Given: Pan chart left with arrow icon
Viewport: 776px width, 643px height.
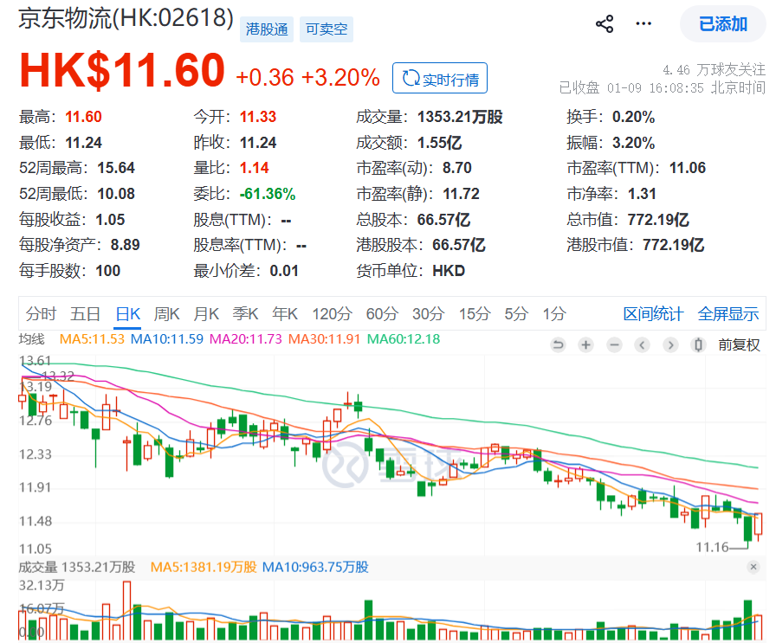Looking at the screenshot, I should (643, 344).
